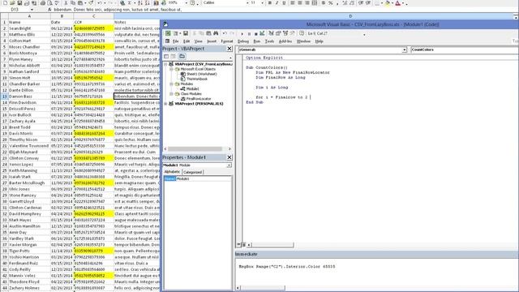Open the Calibri font name dropdown
519x292 pixels.
tap(247, 3)
